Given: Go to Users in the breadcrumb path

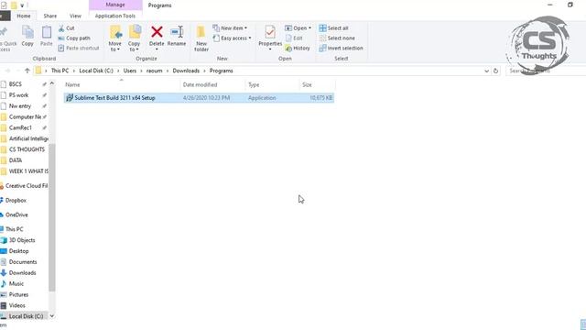Looking at the screenshot, I should [x=130, y=71].
